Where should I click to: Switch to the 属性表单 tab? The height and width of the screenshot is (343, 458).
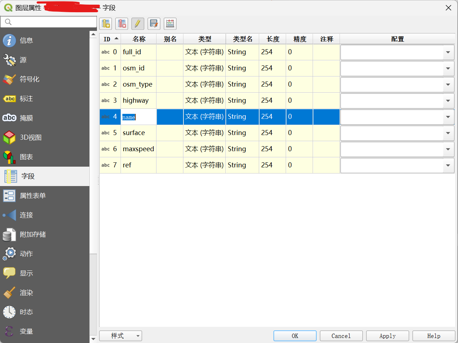33,196
